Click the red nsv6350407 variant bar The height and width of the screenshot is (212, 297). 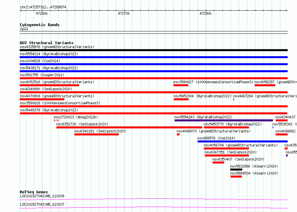pos(218,163)
